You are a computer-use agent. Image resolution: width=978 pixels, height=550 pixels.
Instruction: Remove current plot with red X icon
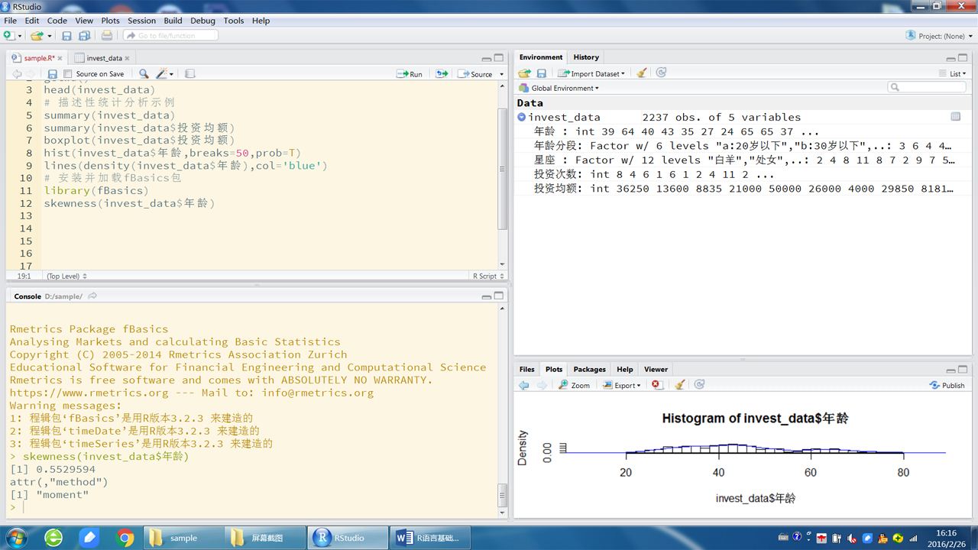(x=656, y=385)
